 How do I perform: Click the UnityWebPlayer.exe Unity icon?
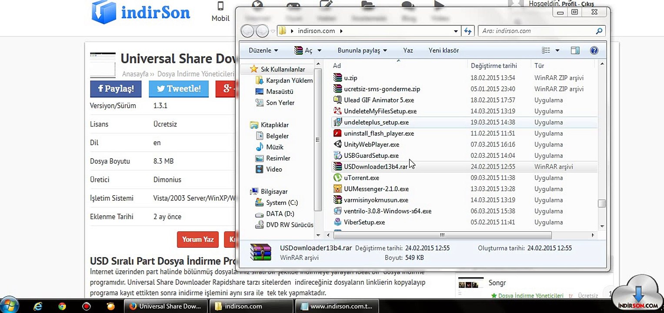point(337,144)
